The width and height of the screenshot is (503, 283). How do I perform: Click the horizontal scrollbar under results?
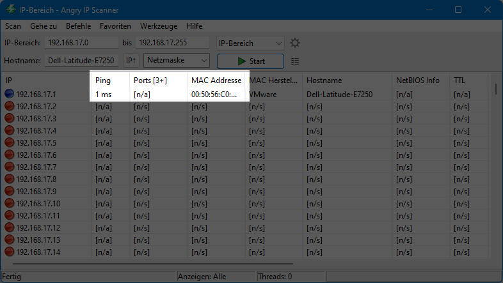click(x=152, y=263)
